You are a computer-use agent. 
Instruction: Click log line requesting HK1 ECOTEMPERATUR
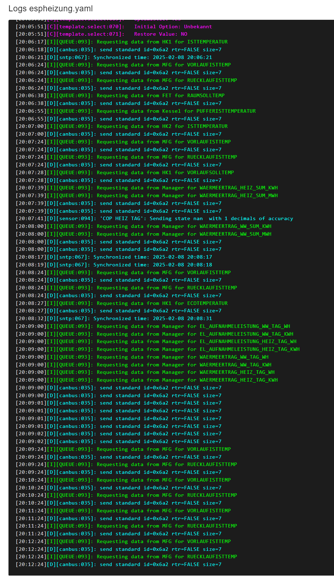click(122, 304)
